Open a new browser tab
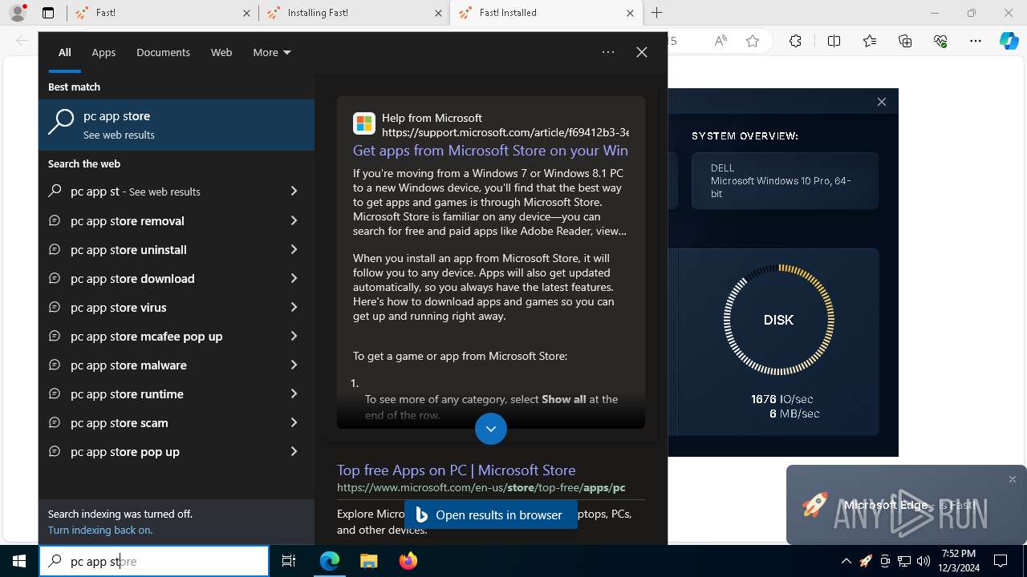1027x577 pixels. (657, 13)
